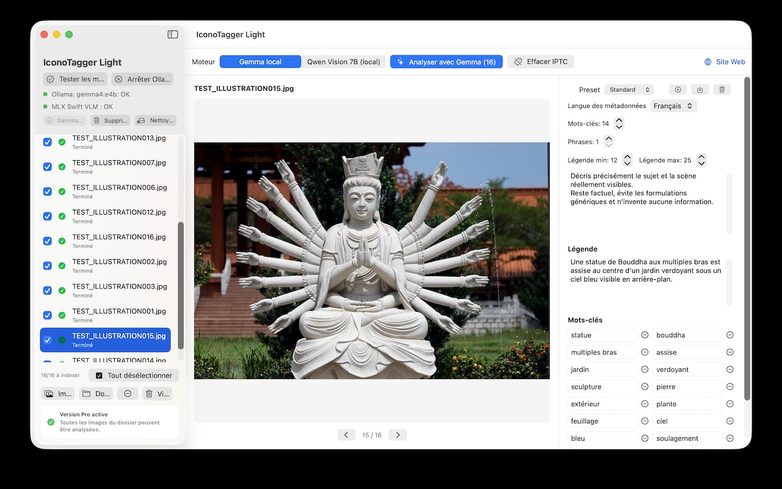
Task: Save the preset with download icon
Action: [700, 90]
